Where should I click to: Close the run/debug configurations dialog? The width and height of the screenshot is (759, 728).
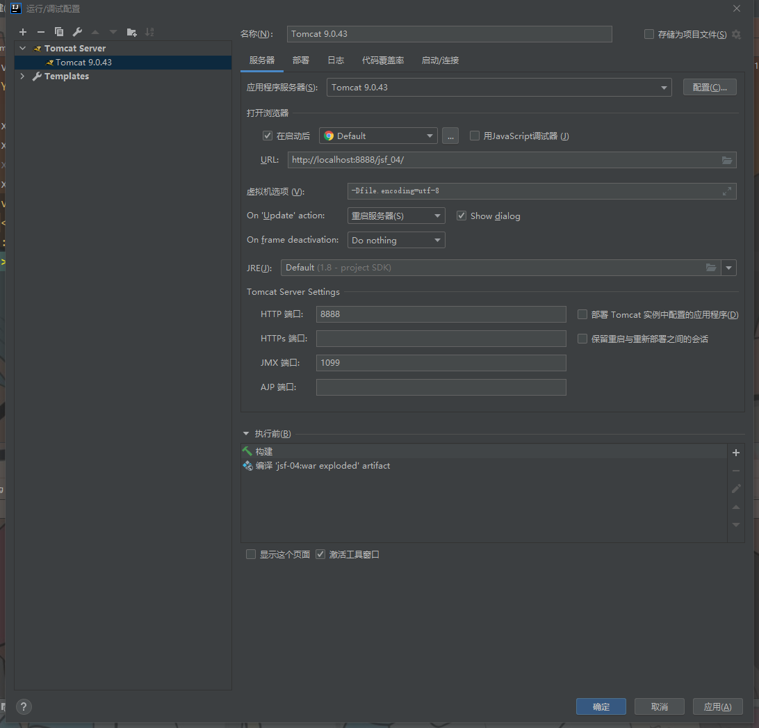coord(736,9)
